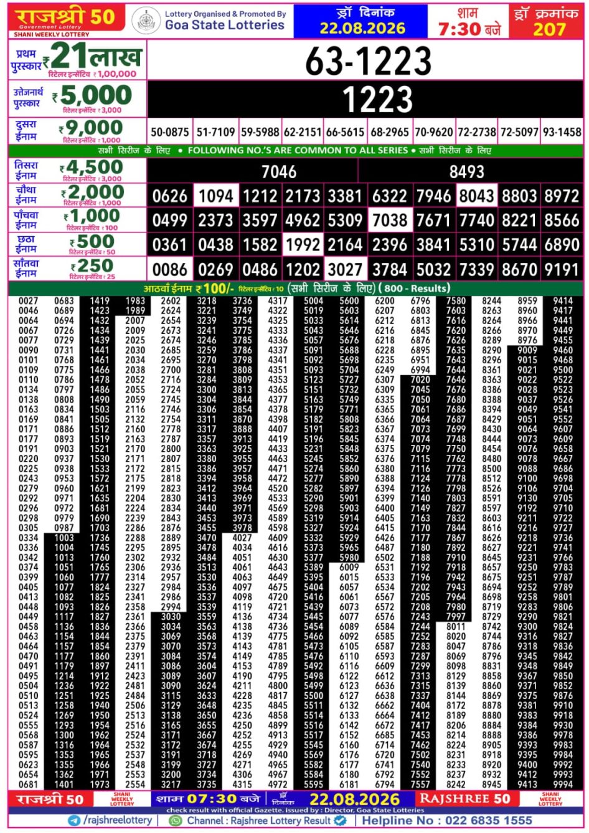Click the check result with official Gazette notice

coord(295,811)
